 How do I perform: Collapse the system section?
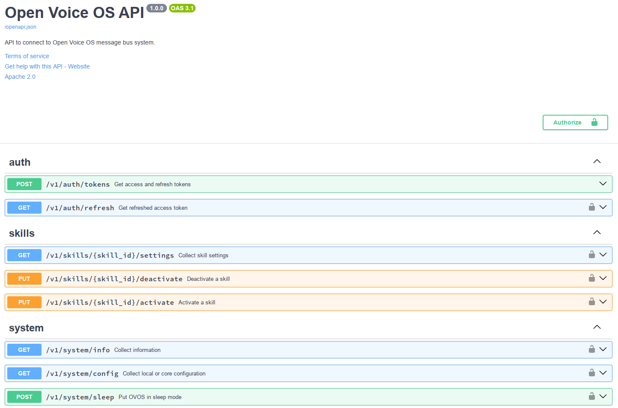click(597, 327)
